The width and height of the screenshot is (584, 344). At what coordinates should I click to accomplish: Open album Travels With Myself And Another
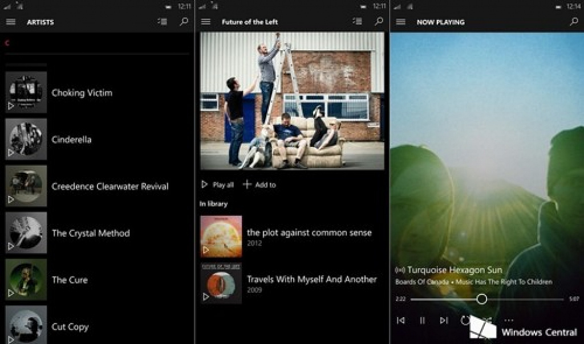312,279
